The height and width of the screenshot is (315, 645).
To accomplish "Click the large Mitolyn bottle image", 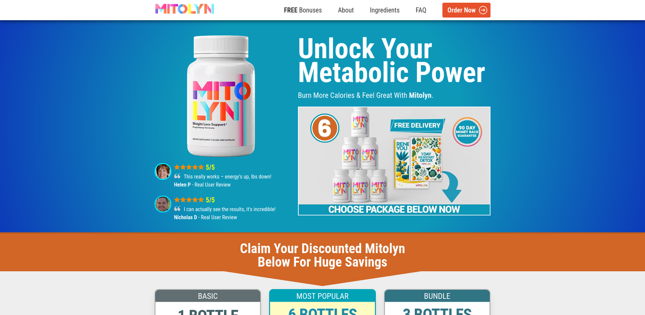I will coord(221,96).
